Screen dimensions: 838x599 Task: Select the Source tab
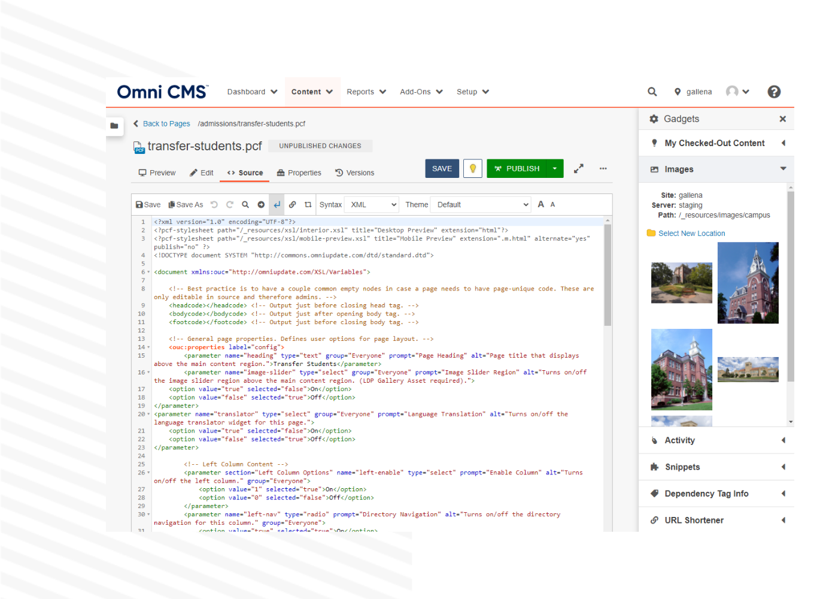point(245,173)
